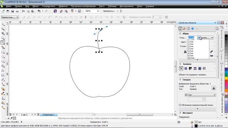228x128 pixels.
Task: Open the Текст menu
Action: [x=102, y=6]
